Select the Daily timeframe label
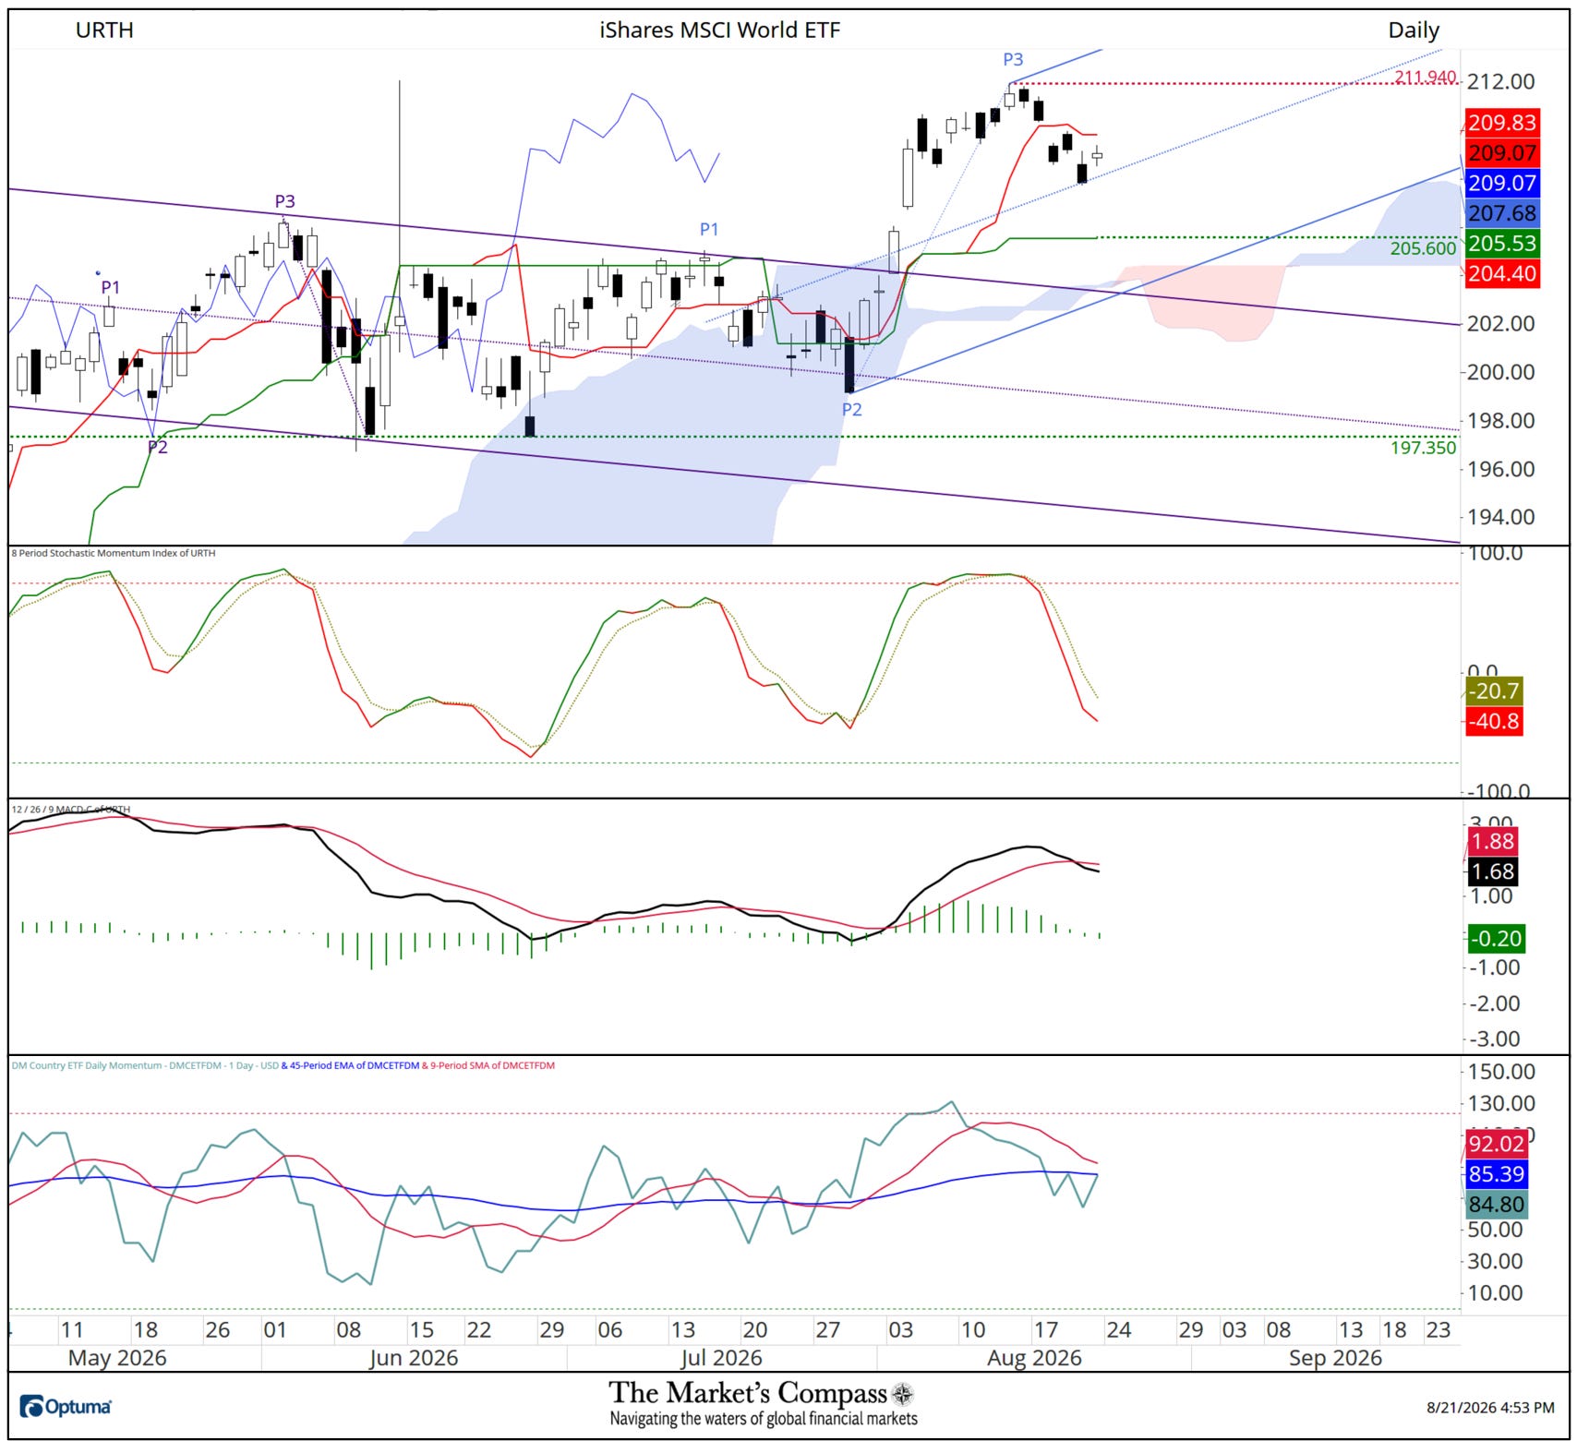Screen dimensions: 1577x1441 pos(1414,30)
